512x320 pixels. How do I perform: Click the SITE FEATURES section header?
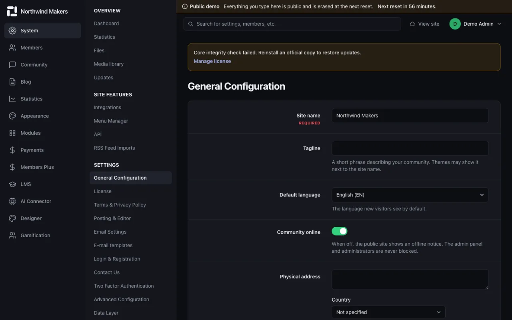coord(113,95)
